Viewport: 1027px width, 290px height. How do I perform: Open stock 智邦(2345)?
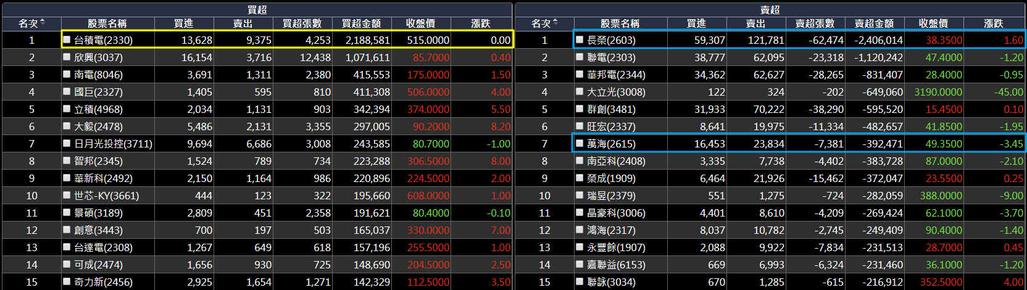coord(98,161)
